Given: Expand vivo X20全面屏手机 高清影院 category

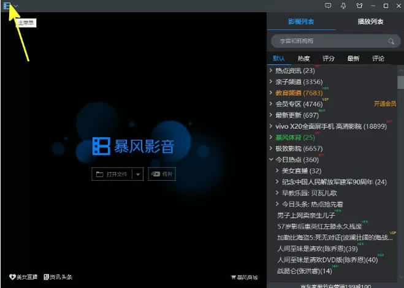Looking at the screenshot, I should pos(271,126).
